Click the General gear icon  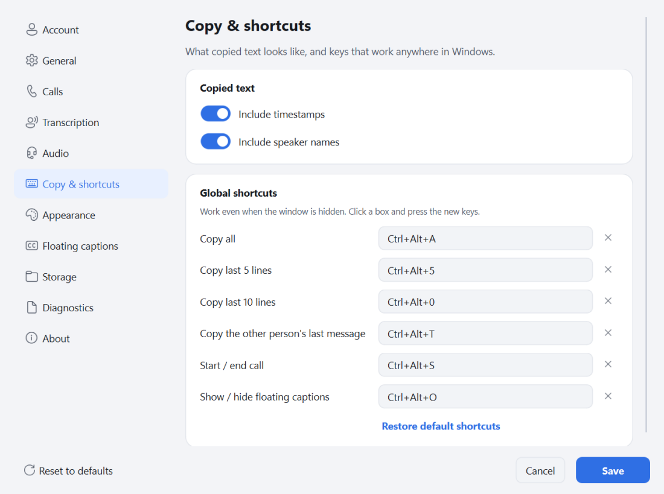[x=32, y=60]
